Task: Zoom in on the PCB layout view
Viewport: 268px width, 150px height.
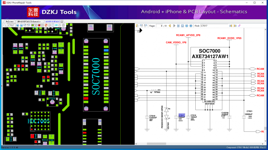Action: [x=18, y=25]
